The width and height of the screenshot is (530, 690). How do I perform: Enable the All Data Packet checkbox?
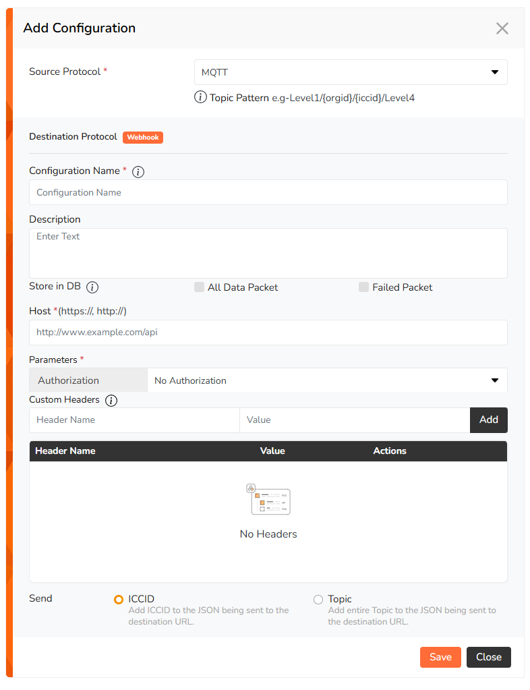199,287
